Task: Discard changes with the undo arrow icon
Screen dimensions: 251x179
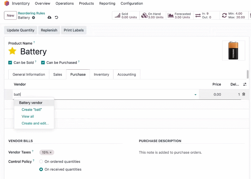Action: point(56,17)
